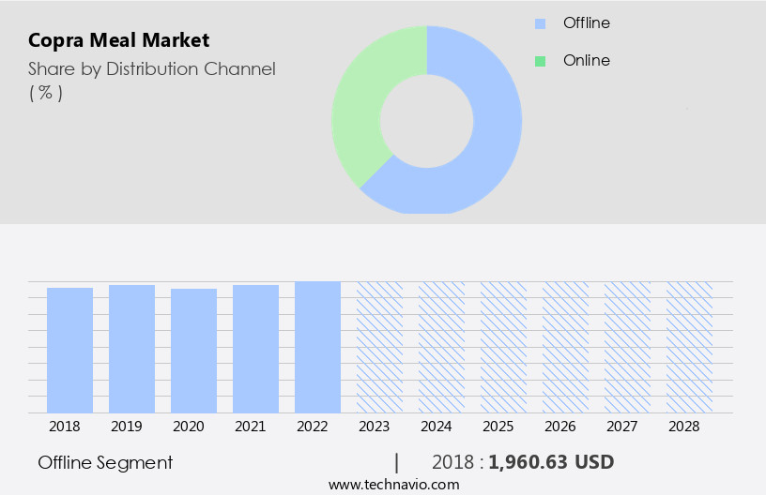This screenshot has height=495, width=766.
Task: Click the Copra Meal Market title
Action: 119,40
